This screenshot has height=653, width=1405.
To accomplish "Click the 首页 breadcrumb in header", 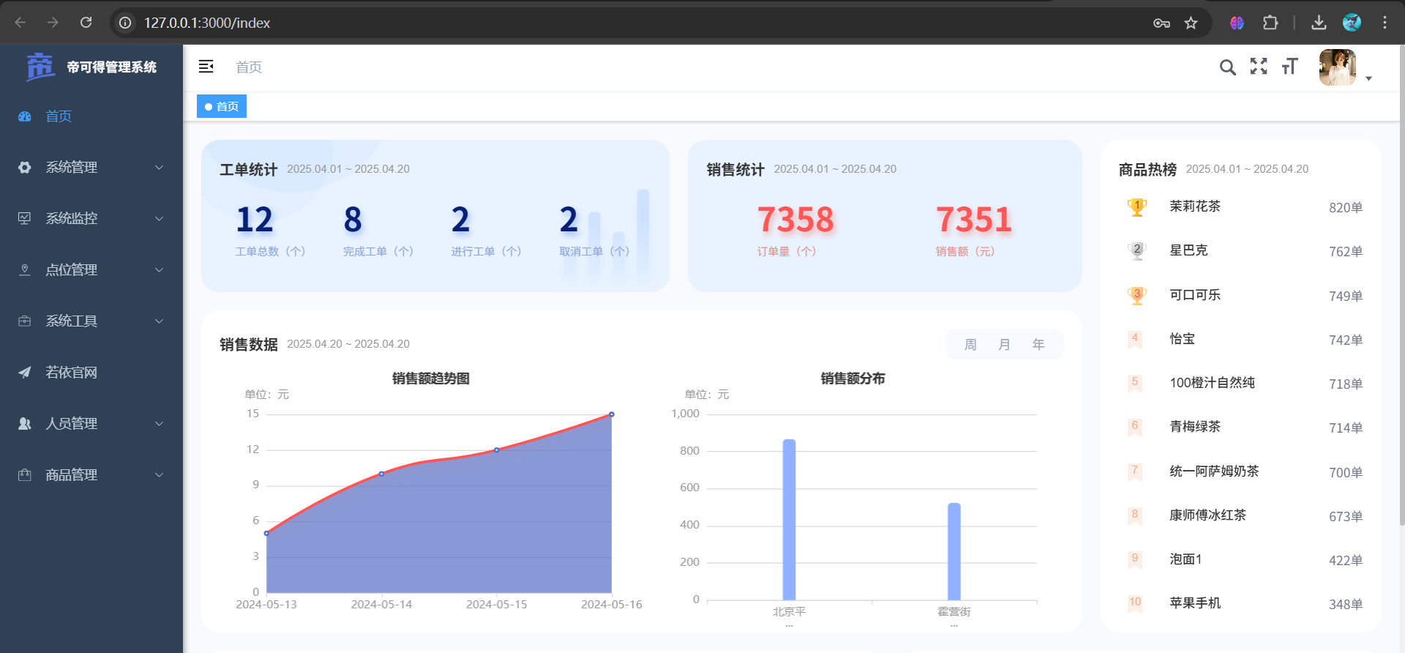I will 249,67.
